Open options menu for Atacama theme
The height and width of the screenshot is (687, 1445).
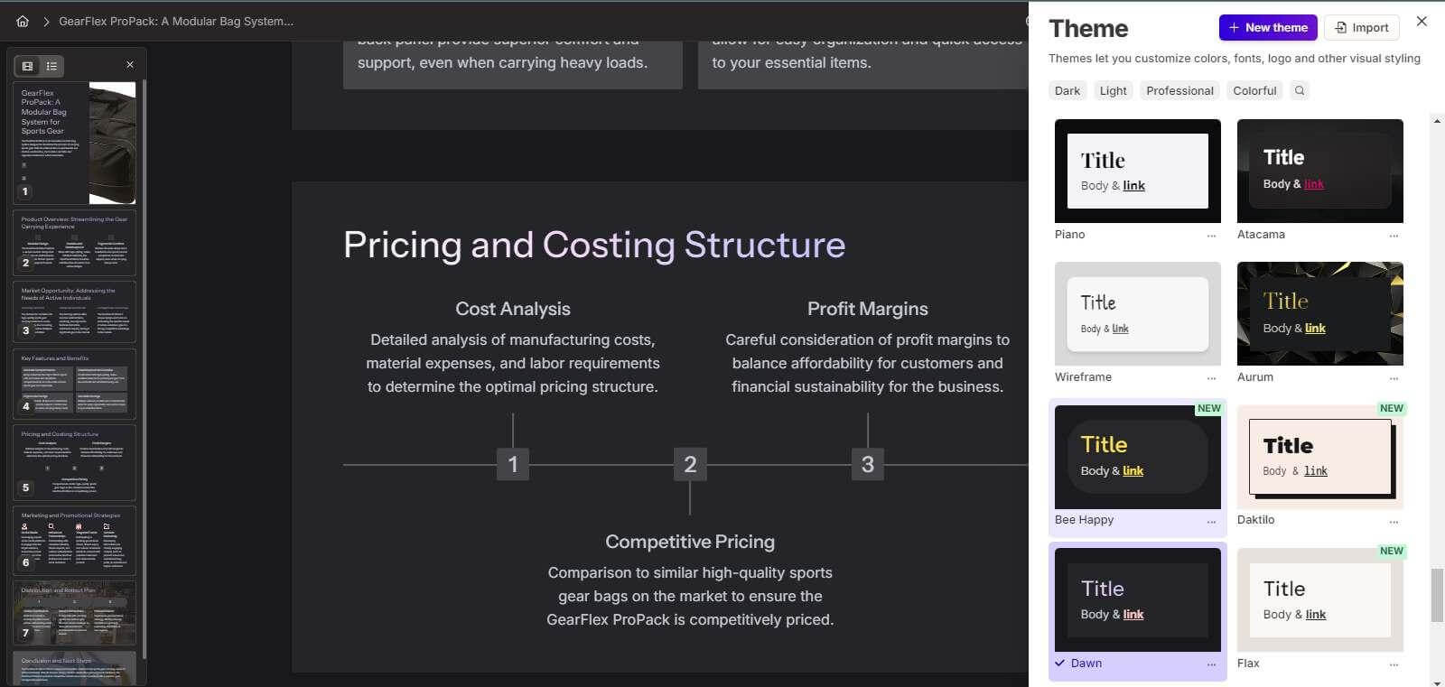click(1394, 236)
